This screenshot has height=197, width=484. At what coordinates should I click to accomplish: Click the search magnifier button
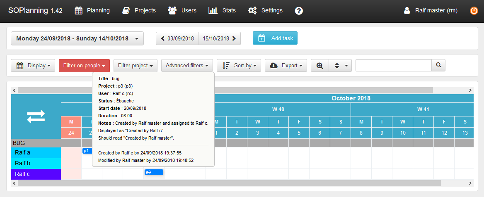click(438, 65)
